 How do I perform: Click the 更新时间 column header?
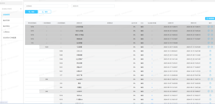[193, 23]
